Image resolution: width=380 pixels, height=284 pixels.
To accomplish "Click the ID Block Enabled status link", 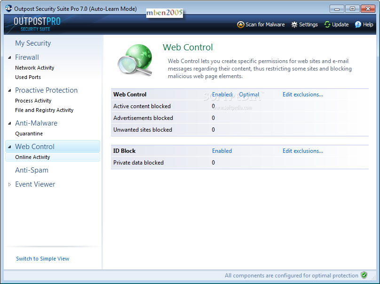I will click(x=222, y=151).
